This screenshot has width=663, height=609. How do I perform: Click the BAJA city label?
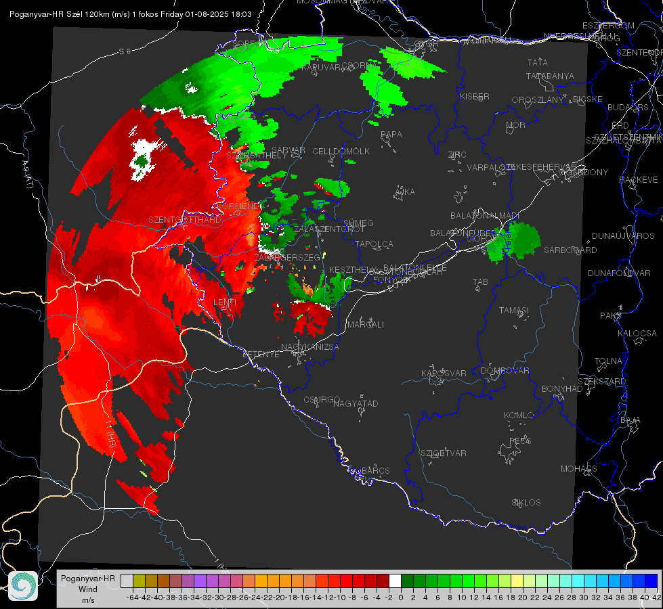tap(630, 420)
